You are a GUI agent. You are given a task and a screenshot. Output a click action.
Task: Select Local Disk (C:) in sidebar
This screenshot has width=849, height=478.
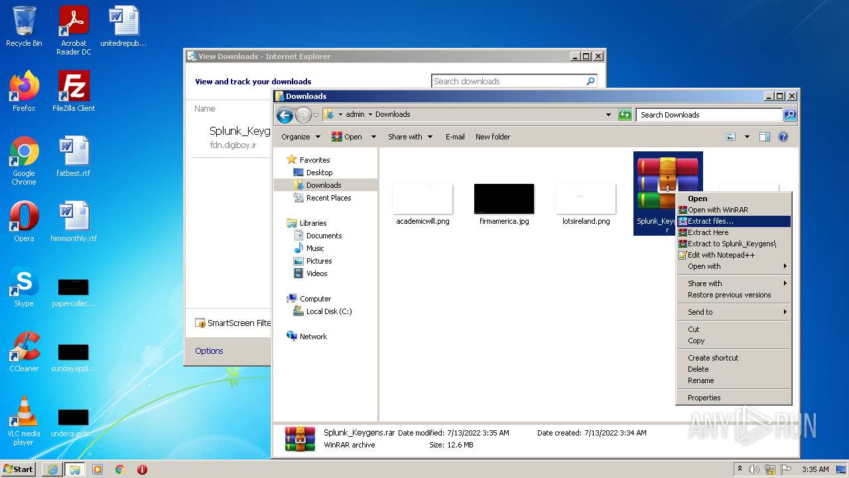(328, 311)
